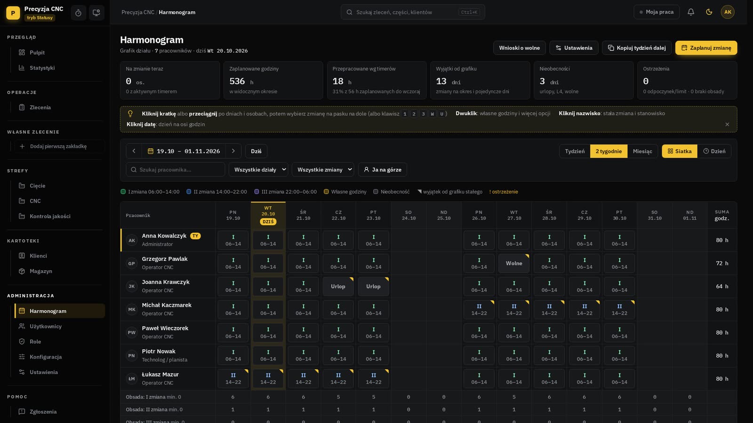Toggle the Ja na górze filter
The image size is (753, 423).
[382, 170]
